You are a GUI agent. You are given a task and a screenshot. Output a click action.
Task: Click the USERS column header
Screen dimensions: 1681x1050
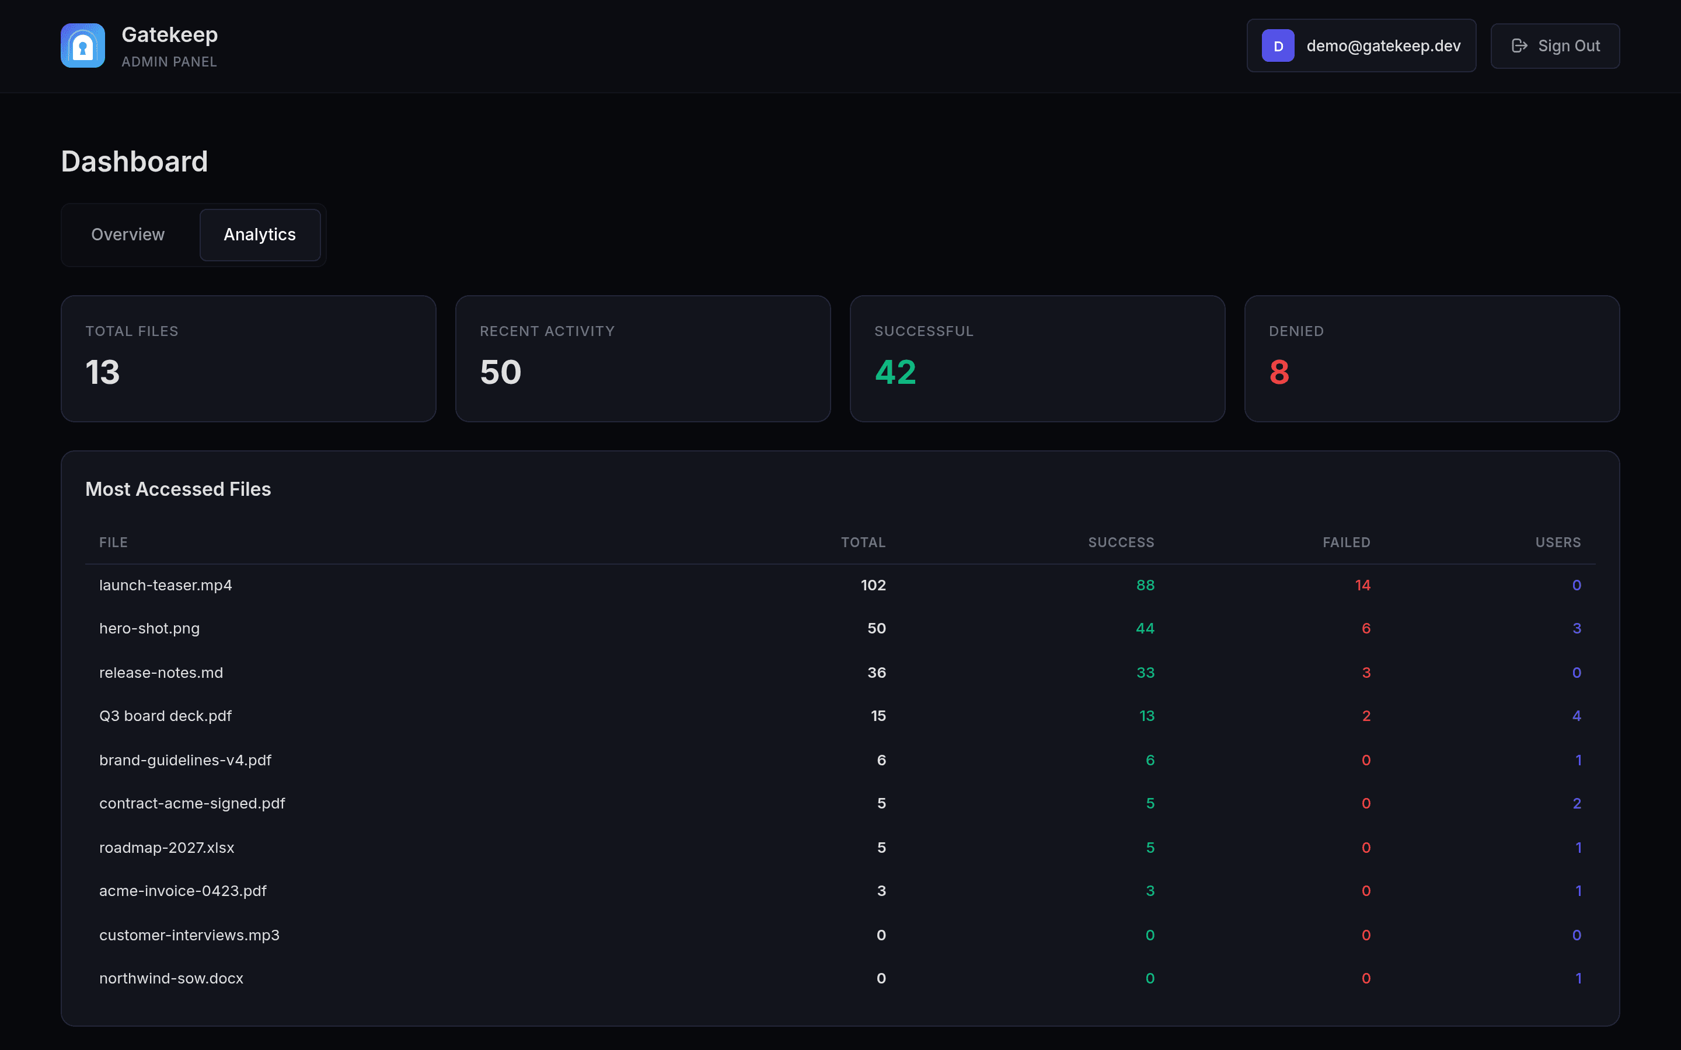point(1558,542)
